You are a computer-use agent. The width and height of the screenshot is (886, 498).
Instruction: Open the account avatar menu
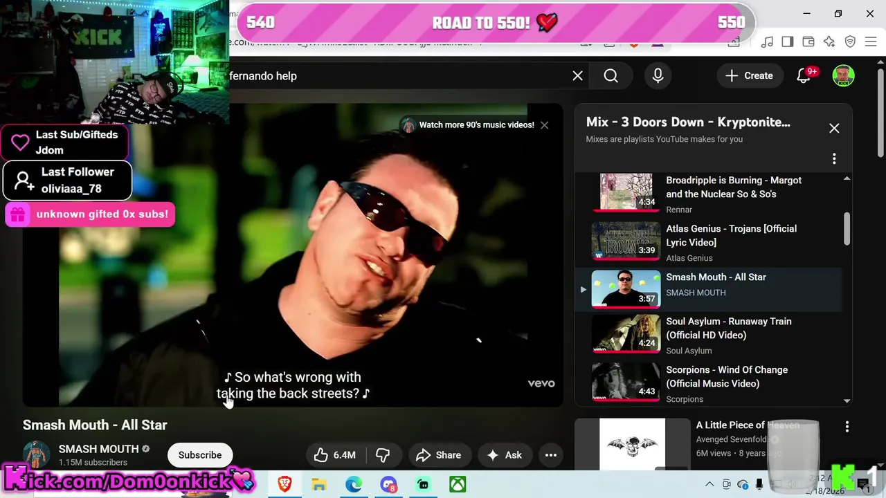point(843,76)
